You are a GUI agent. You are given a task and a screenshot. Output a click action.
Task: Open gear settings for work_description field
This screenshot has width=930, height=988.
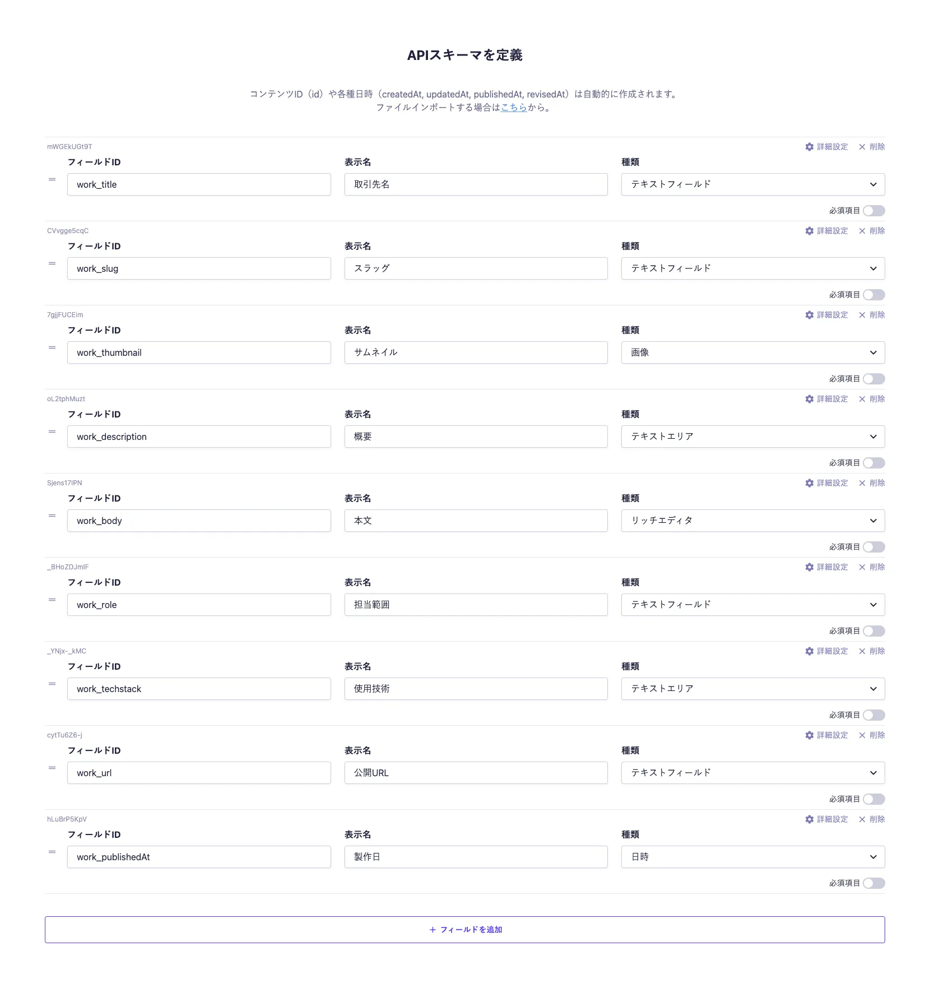[810, 399]
